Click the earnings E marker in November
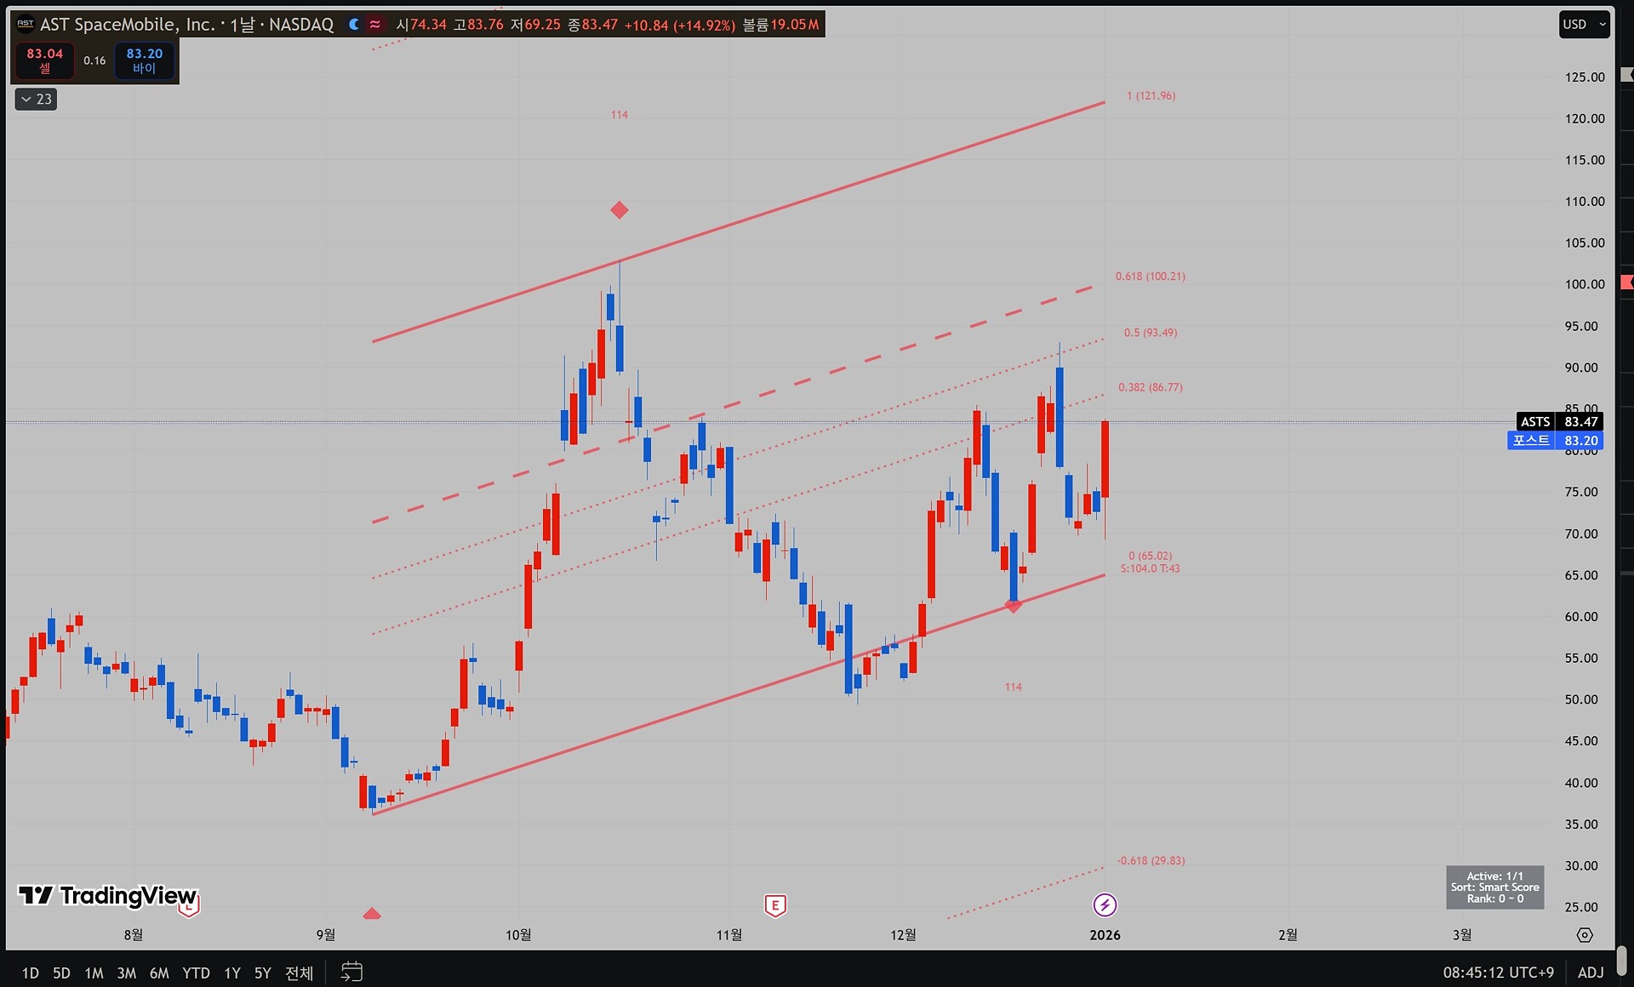 click(774, 905)
